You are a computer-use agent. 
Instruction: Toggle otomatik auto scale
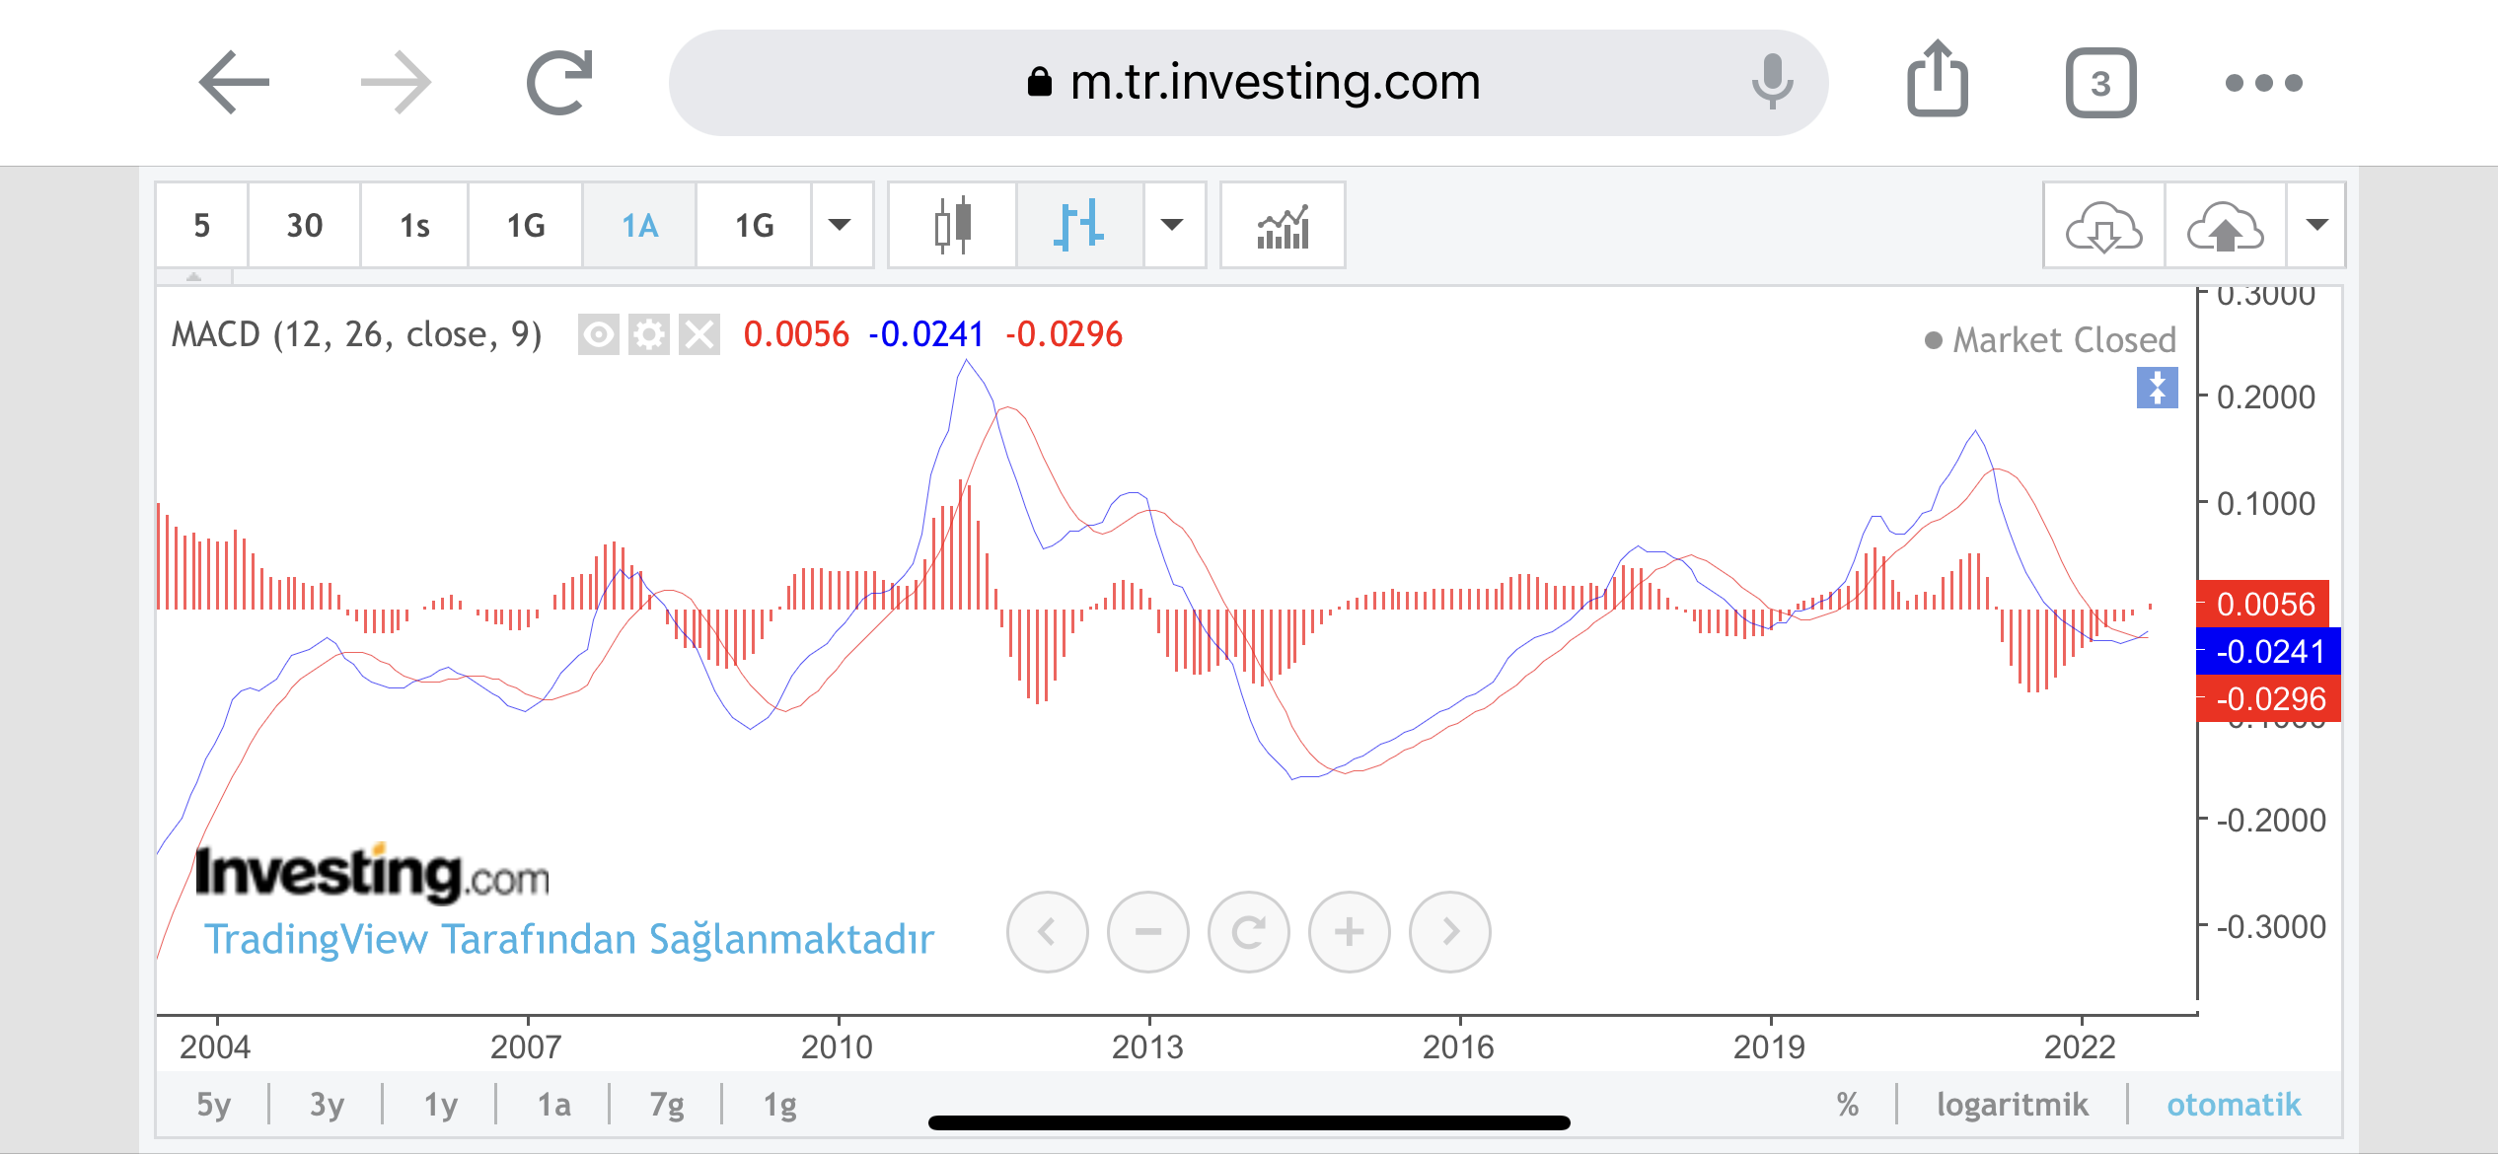(x=2234, y=1104)
